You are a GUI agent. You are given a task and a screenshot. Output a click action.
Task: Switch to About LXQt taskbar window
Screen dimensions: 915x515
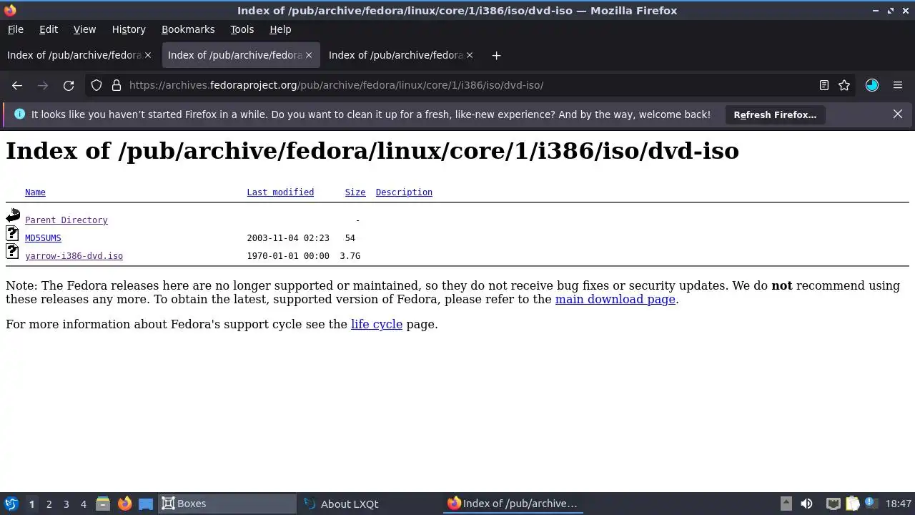(x=370, y=504)
